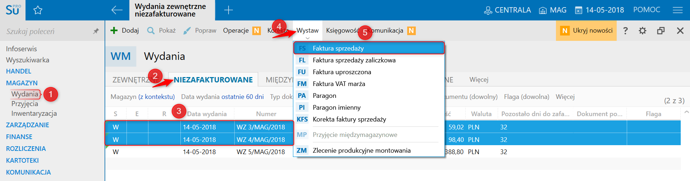Open the Flaga (dowolna) filter

coord(526,97)
